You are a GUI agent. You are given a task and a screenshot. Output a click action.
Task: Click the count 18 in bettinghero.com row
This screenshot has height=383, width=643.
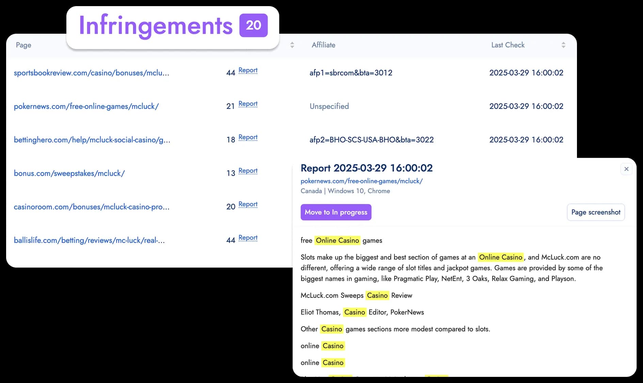coord(231,140)
